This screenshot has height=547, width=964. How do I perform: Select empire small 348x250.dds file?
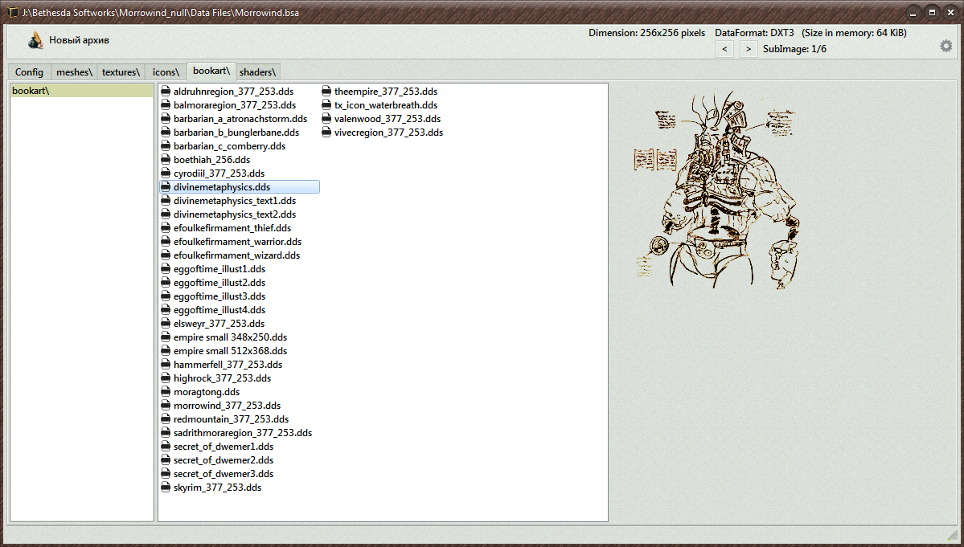pyautogui.click(x=230, y=337)
